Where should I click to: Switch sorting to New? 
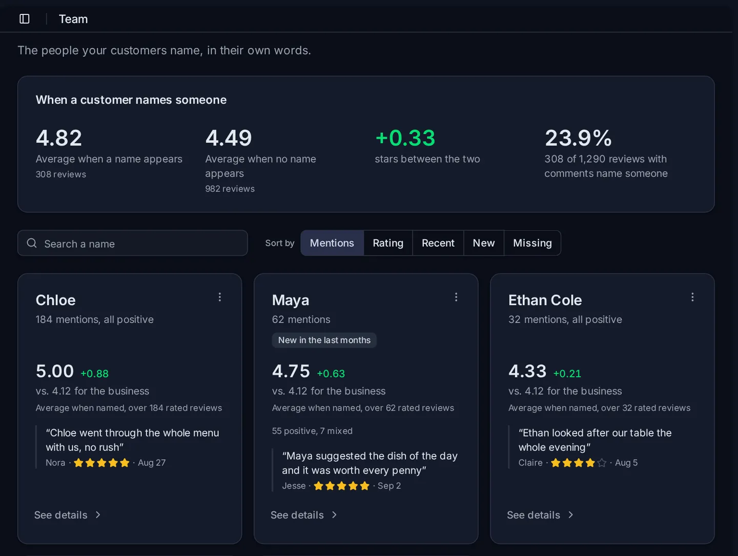pos(484,243)
